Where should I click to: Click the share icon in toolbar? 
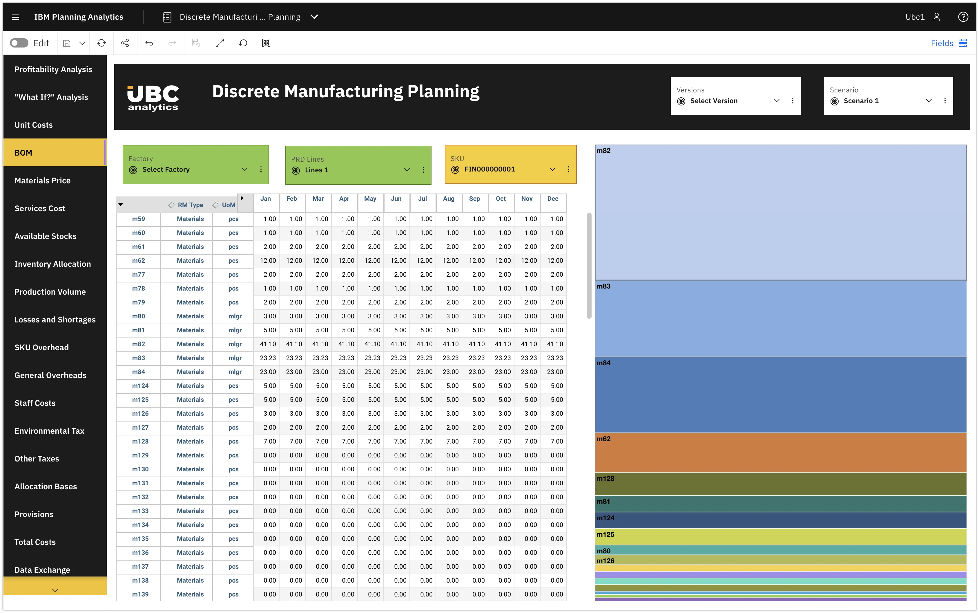[125, 43]
